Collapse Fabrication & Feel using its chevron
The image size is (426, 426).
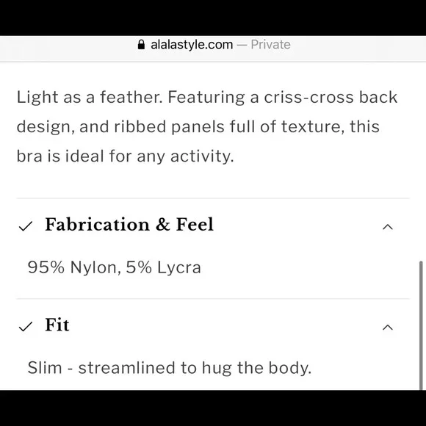click(388, 227)
